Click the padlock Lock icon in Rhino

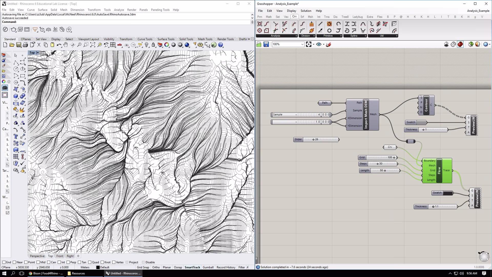(x=153, y=45)
